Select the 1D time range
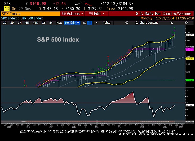This screenshot has width=195, height=141. click(5, 23)
